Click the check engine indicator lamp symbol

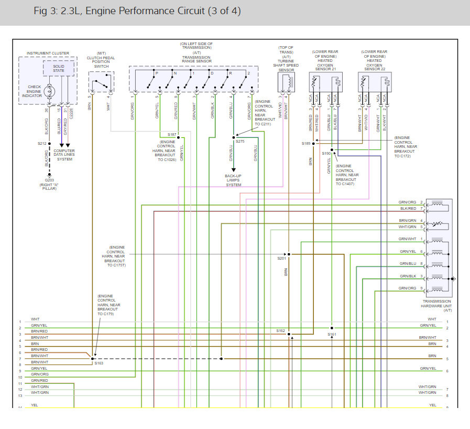[x=50, y=91]
